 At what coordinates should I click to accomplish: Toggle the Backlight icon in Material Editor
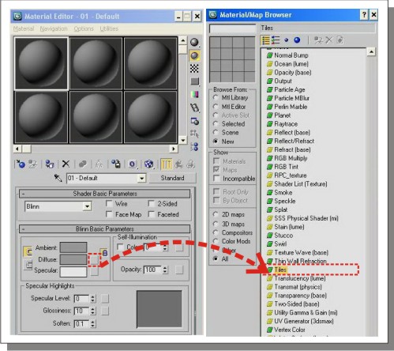point(194,55)
